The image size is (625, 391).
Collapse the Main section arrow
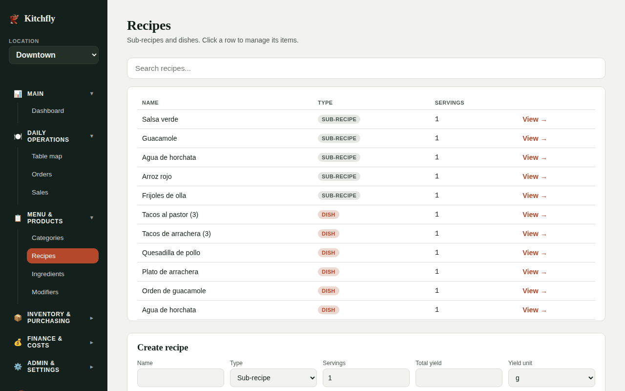(x=92, y=93)
